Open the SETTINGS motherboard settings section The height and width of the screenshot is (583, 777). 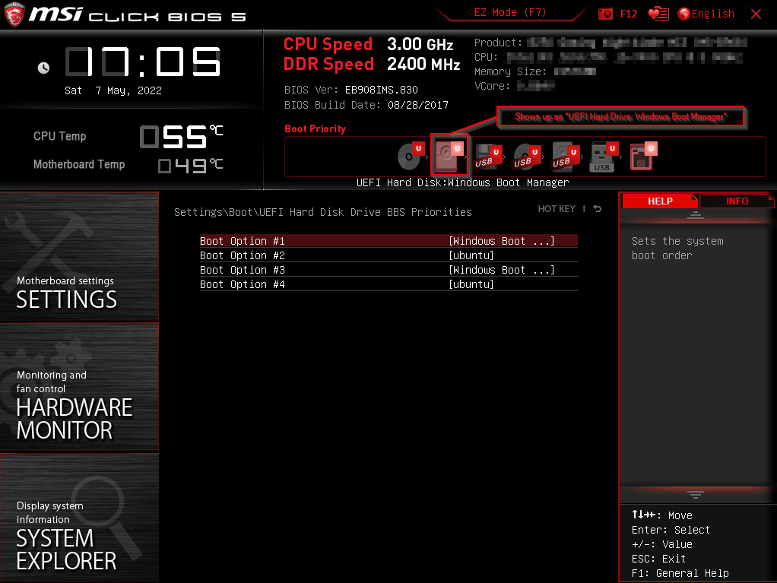[79, 256]
